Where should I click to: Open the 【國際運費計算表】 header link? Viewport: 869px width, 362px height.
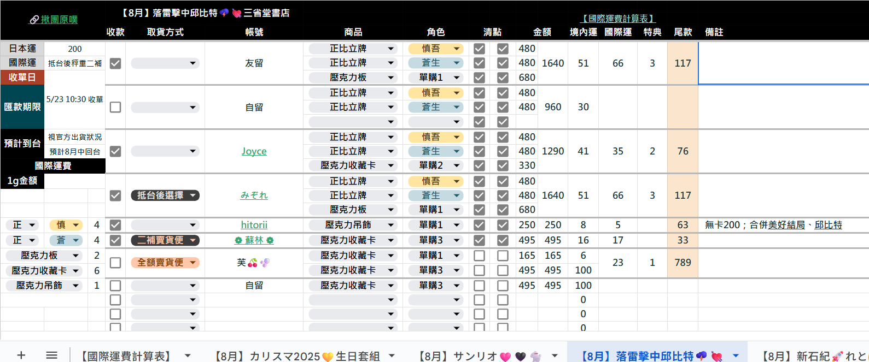(617, 19)
